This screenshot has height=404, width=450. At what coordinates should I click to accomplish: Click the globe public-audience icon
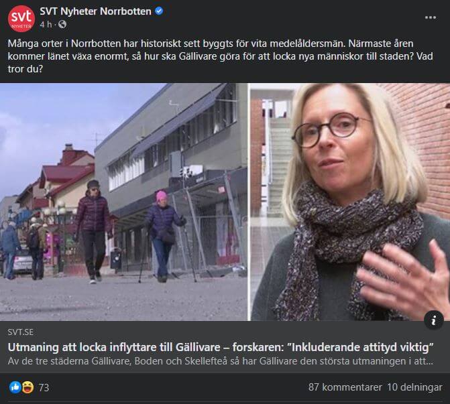click(62, 25)
